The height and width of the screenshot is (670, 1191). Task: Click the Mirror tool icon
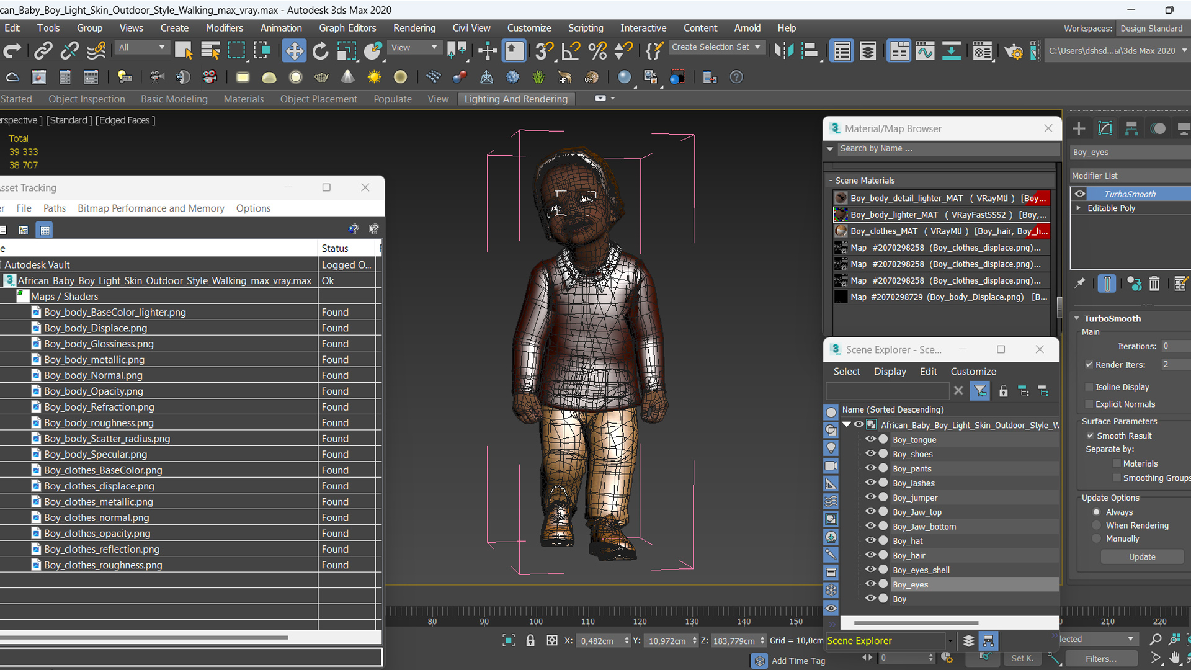click(x=784, y=51)
